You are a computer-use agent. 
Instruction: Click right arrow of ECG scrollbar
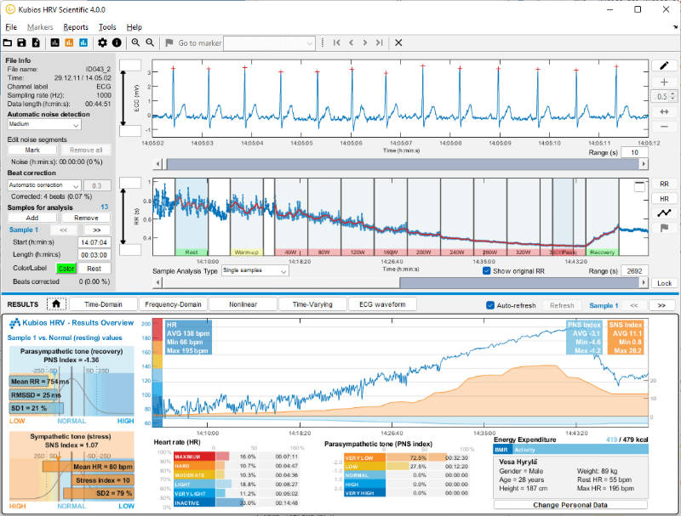644,163
